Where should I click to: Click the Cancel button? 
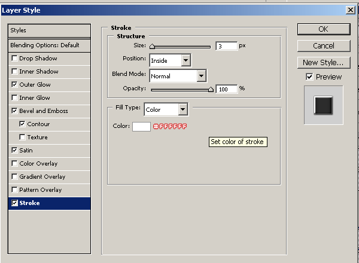click(x=323, y=45)
